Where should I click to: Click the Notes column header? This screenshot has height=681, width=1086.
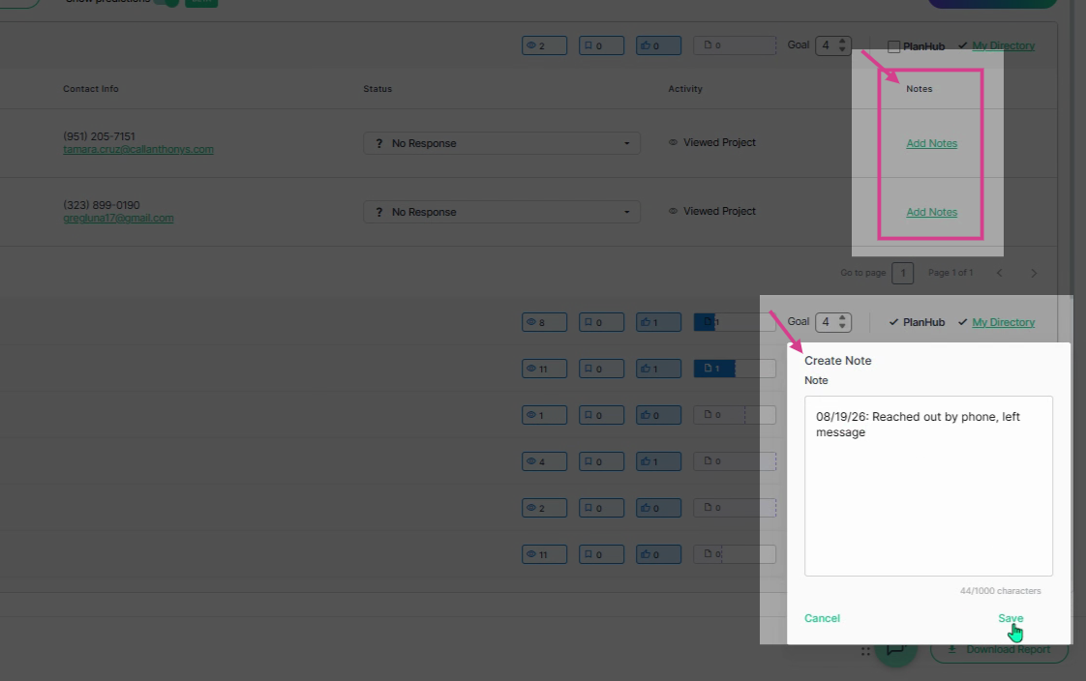click(x=920, y=89)
